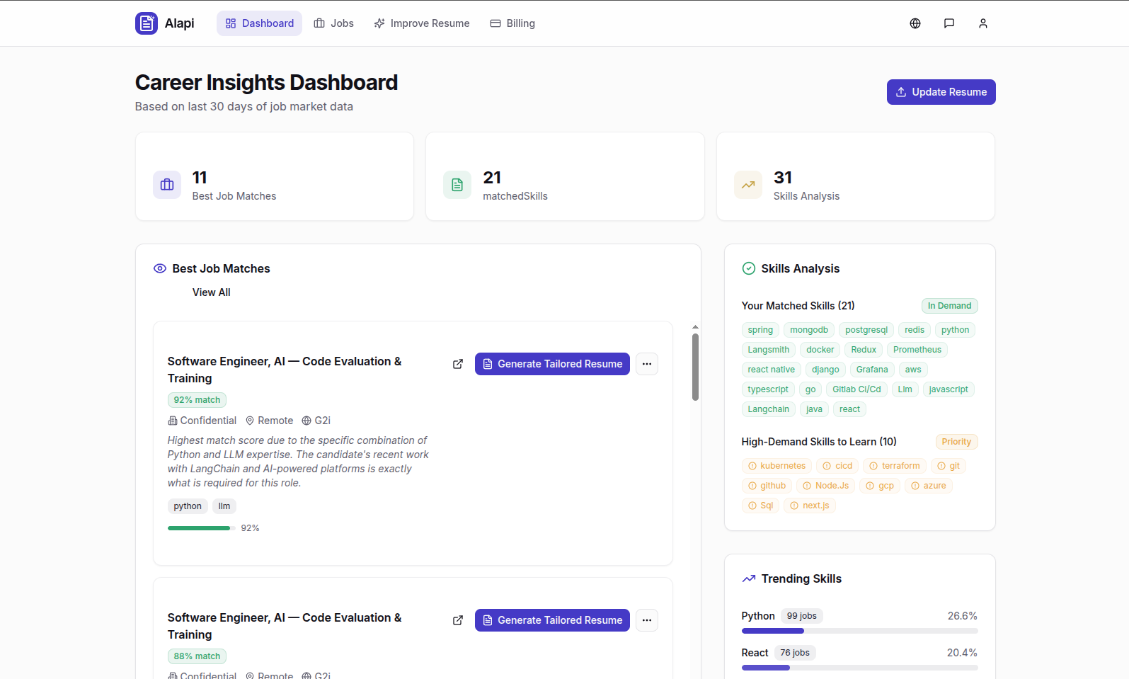Click trend icon in Skills Analysis stat card
Image resolution: width=1129 pixels, height=679 pixels.
pos(748,185)
